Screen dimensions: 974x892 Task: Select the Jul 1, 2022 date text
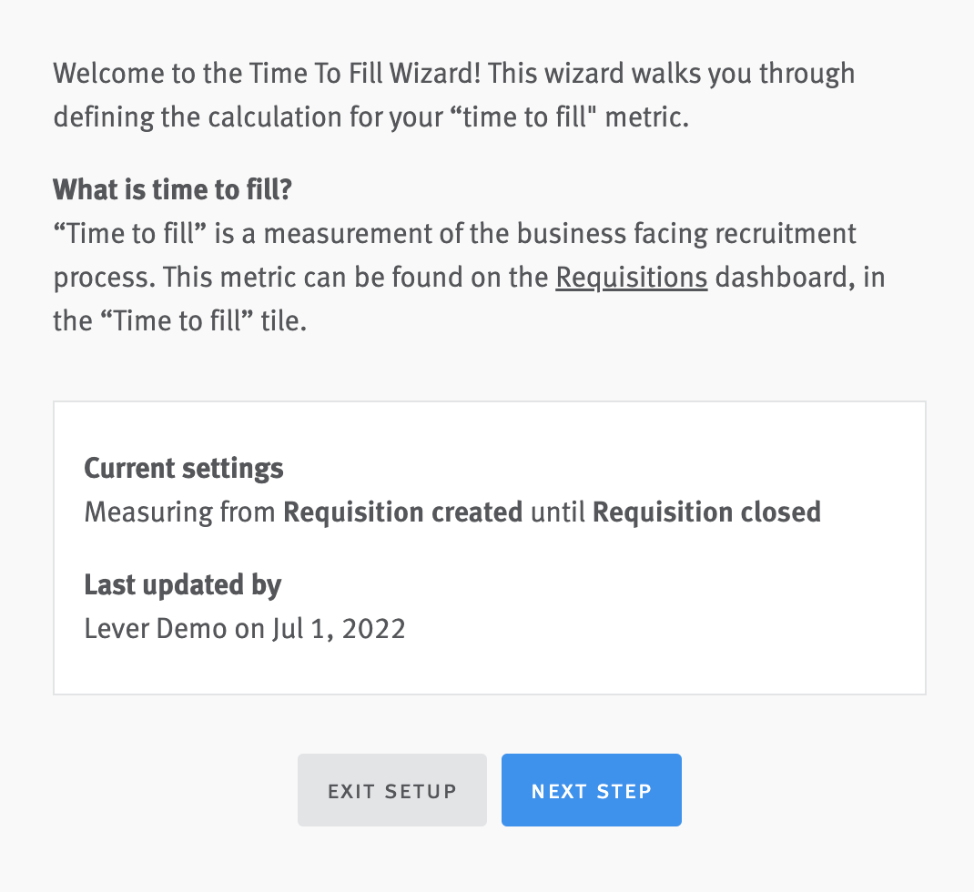click(336, 628)
